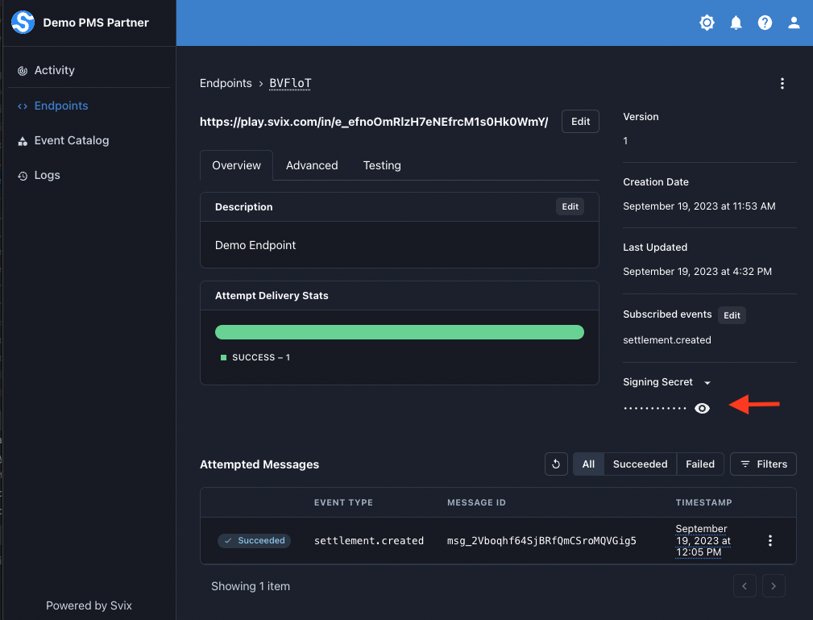The height and width of the screenshot is (620, 813).
Task: Reveal the signing secret with eye icon
Action: click(x=702, y=409)
